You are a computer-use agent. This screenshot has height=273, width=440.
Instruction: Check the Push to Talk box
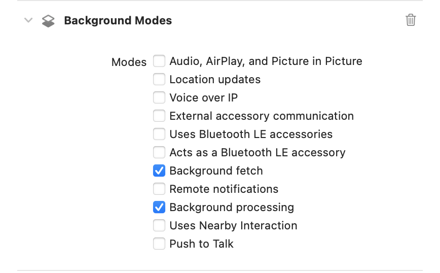tap(159, 244)
